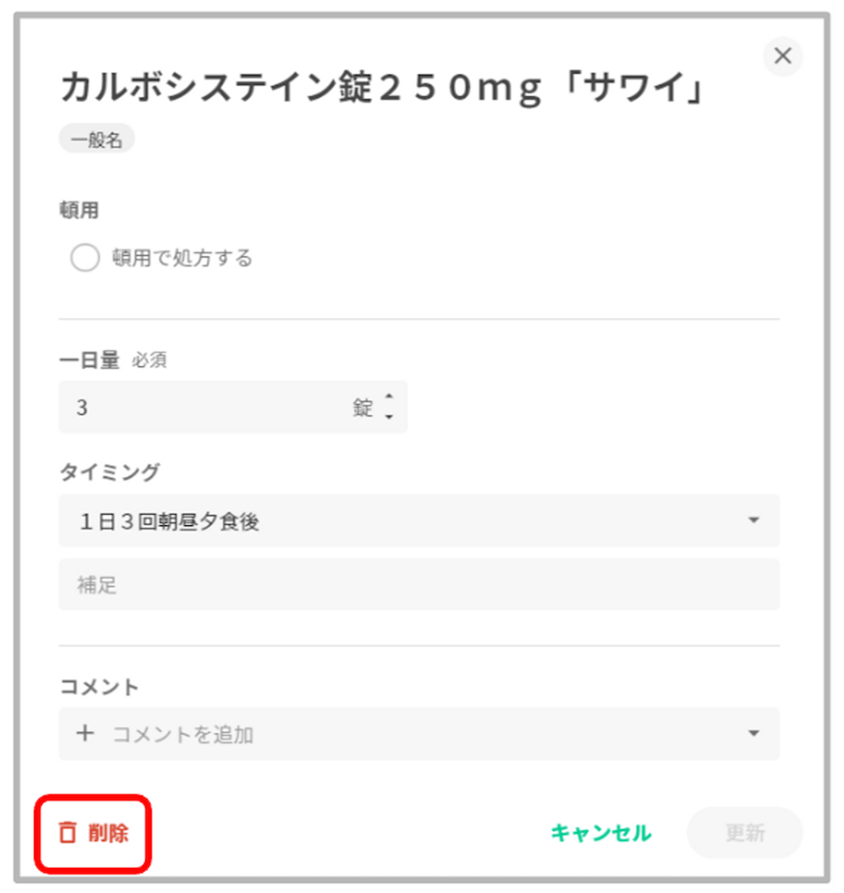
Task: Click the red 削除 text
Action: pyautogui.click(x=108, y=833)
